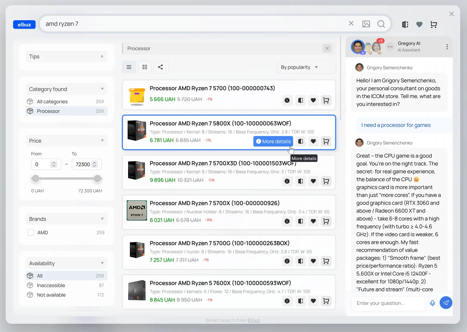
Task: Click Gregory AI assistant avatar
Action: [x=358, y=47]
